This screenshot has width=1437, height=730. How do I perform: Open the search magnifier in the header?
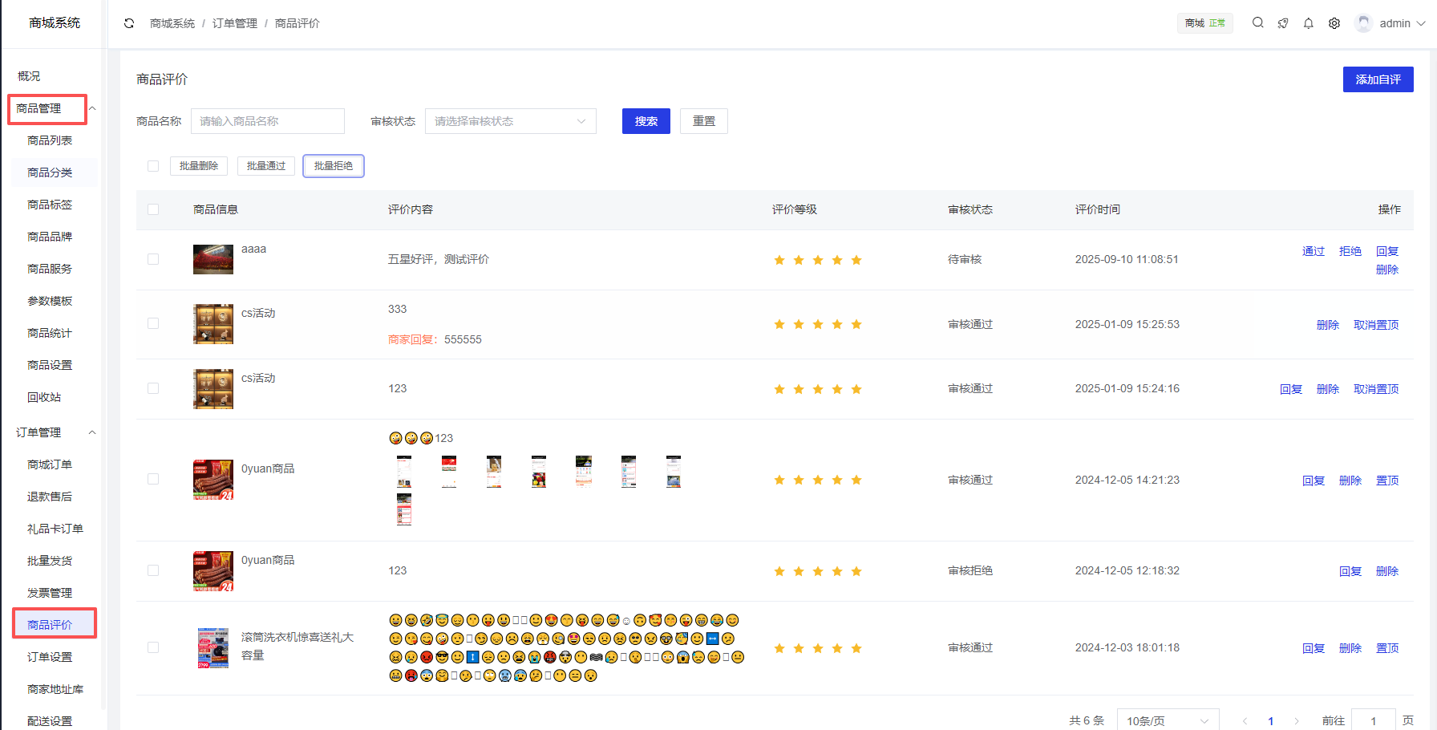click(x=1257, y=23)
